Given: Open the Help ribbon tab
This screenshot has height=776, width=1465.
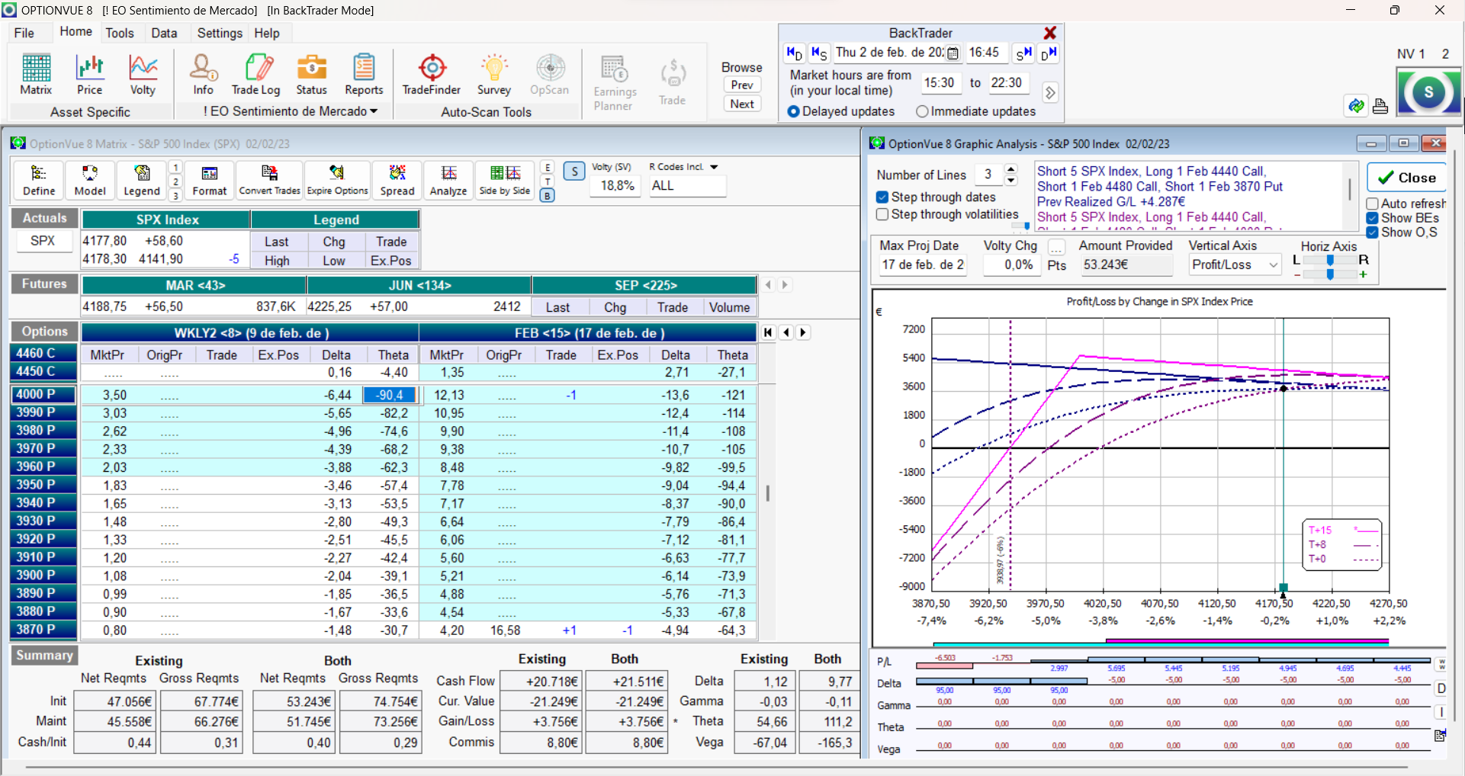Looking at the screenshot, I should (x=267, y=33).
